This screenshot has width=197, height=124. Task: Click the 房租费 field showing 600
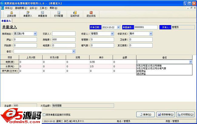click(x=64, y=40)
